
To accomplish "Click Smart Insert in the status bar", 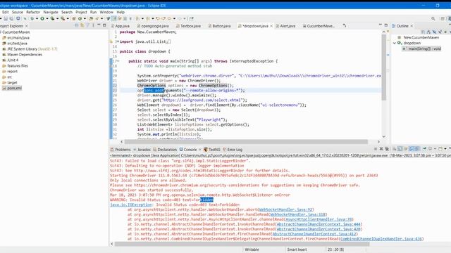I will tap(297, 249).
